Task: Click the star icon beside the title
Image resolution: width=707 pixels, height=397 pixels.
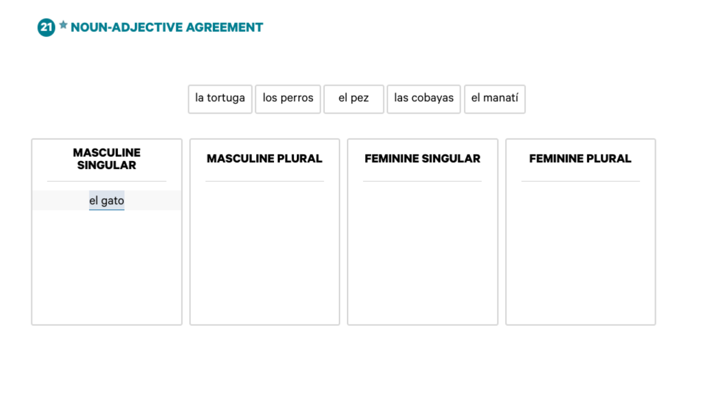Action: tap(63, 25)
